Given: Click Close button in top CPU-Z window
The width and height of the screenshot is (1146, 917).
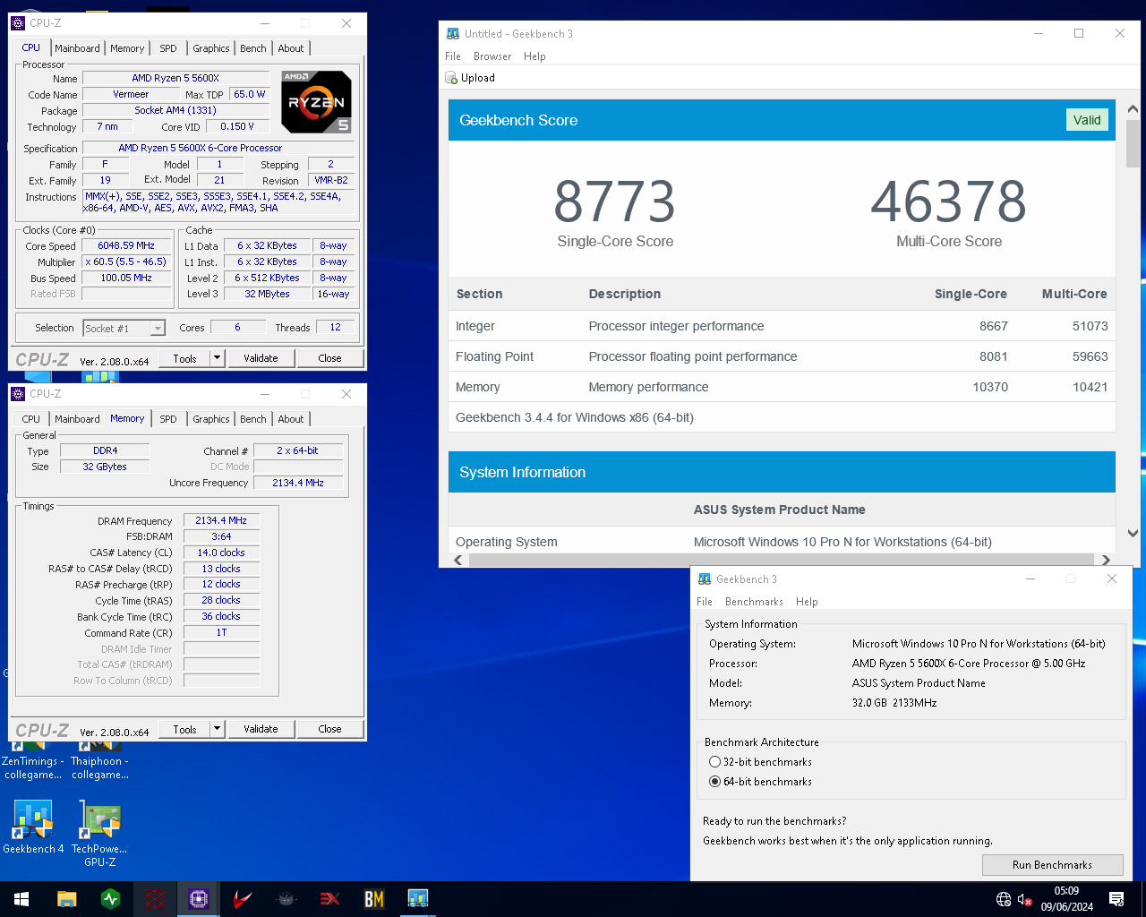Looking at the screenshot, I should click(329, 358).
